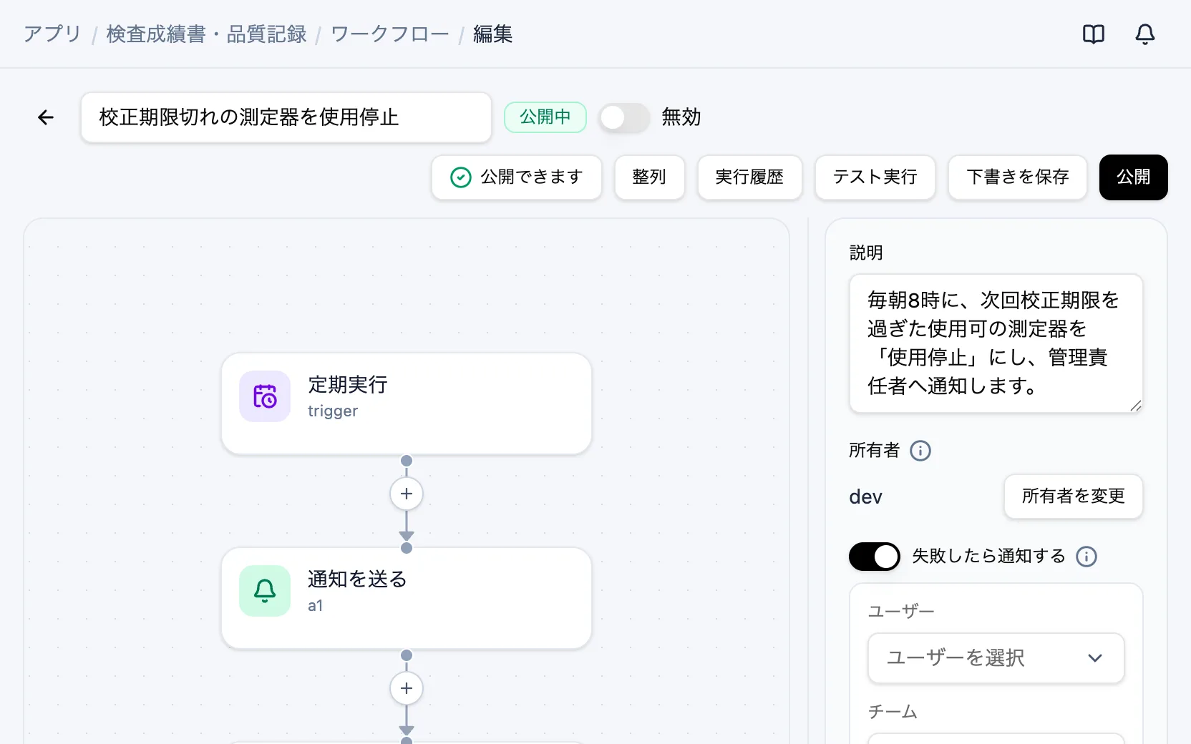Edit the workflow name field
Screen dimensions: 1191x744
click(286, 117)
